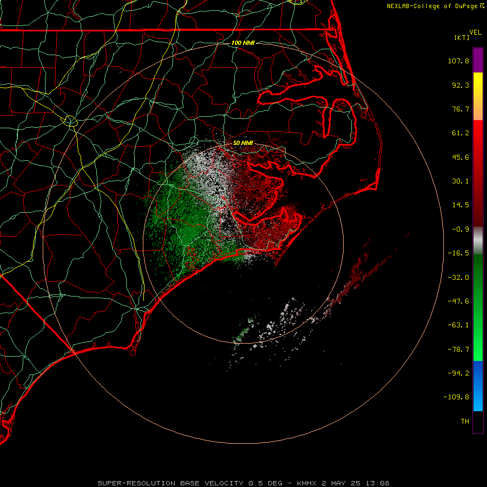Click the Super-Resolution Base Velocity caption
This screenshot has width=487, height=487.
243,483
